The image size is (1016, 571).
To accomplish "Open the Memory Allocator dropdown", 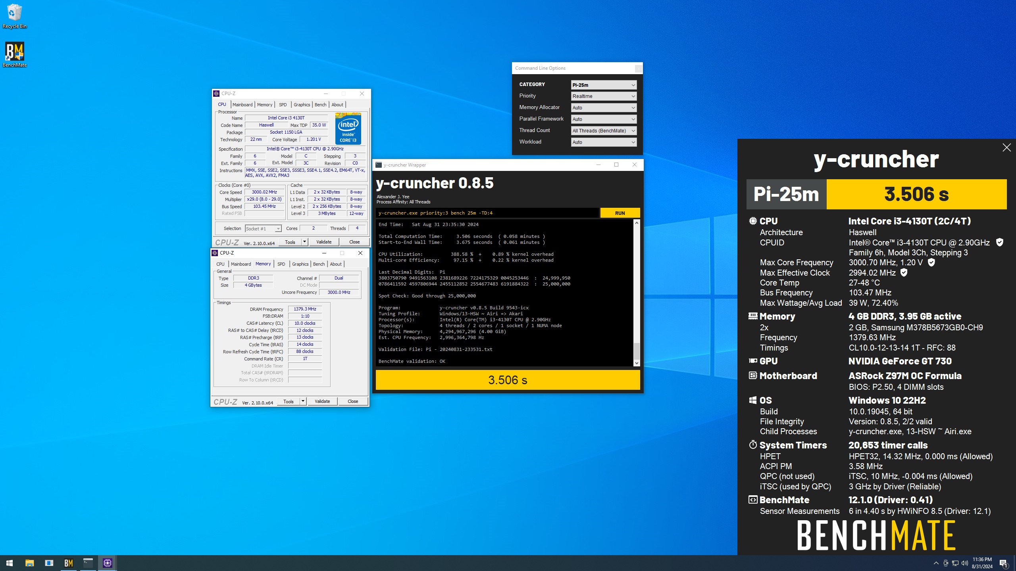I will pos(604,108).
